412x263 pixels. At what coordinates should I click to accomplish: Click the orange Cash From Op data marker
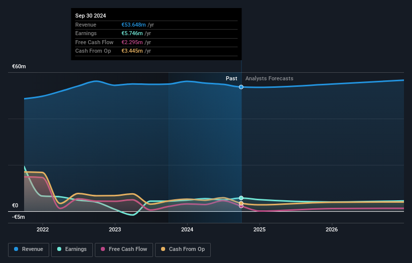241,203
